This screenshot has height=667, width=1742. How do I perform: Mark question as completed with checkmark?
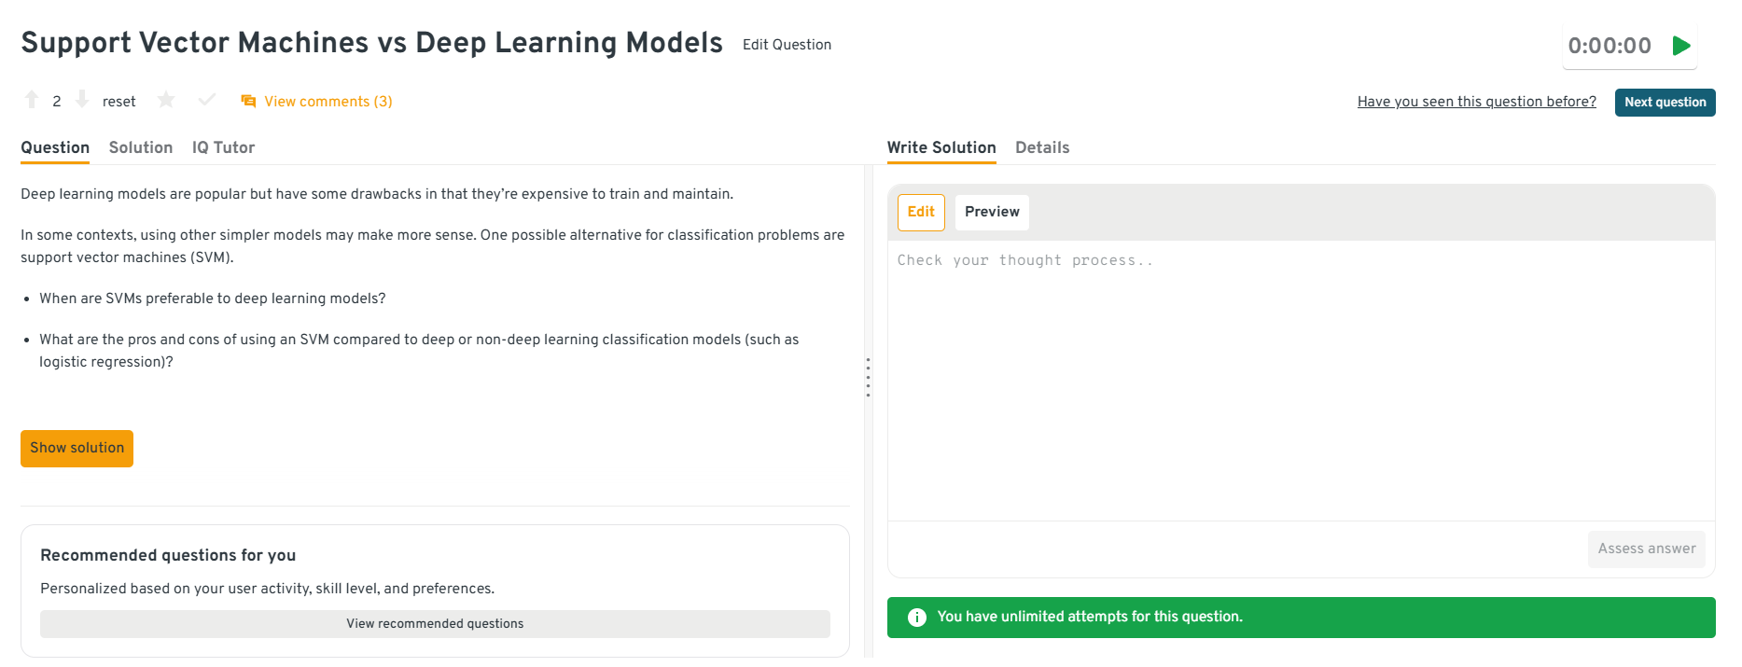click(x=207, y=100)
